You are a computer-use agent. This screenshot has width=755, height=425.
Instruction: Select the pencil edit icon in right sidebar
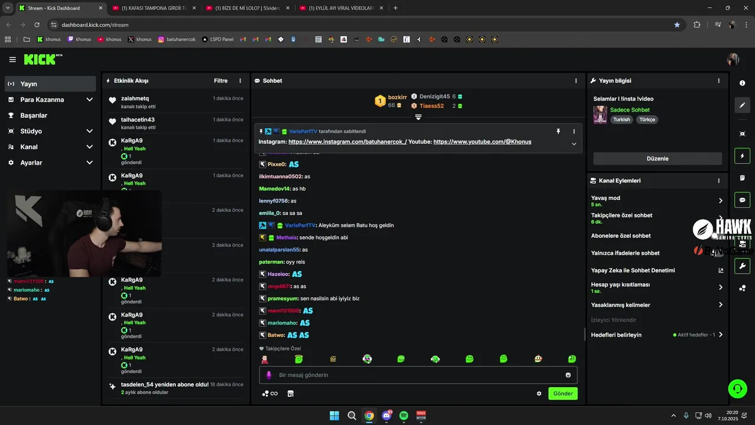tap(743, 105)
